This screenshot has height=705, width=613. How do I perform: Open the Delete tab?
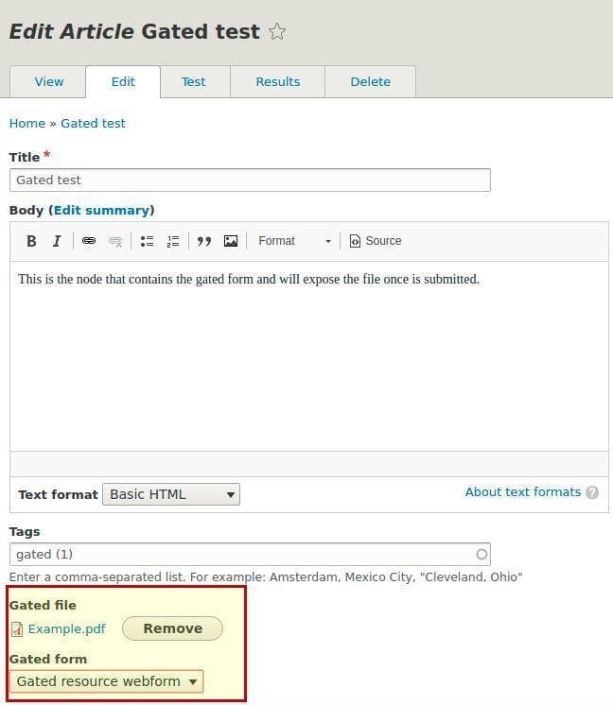tap(371, 82)
